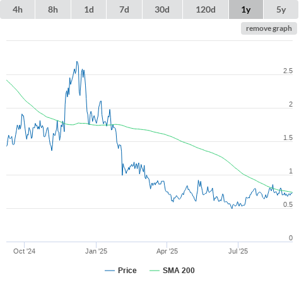299x287 pixels.
Task: Click the green SMA 200 legend marker
Action: pos(155,271)
